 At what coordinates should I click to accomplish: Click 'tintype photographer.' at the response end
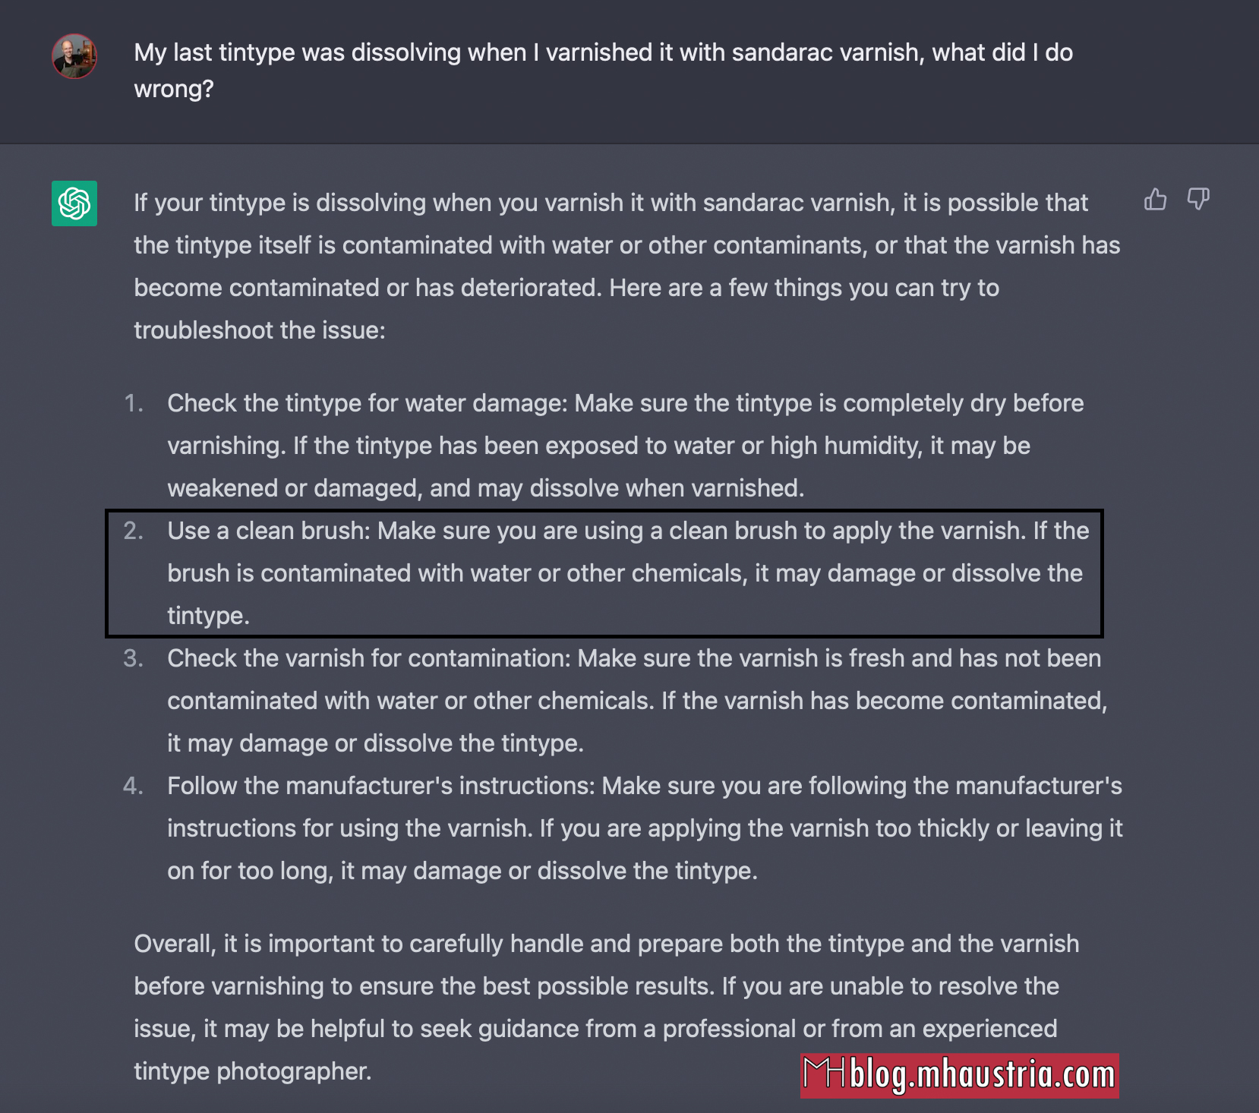point(253,1071)
